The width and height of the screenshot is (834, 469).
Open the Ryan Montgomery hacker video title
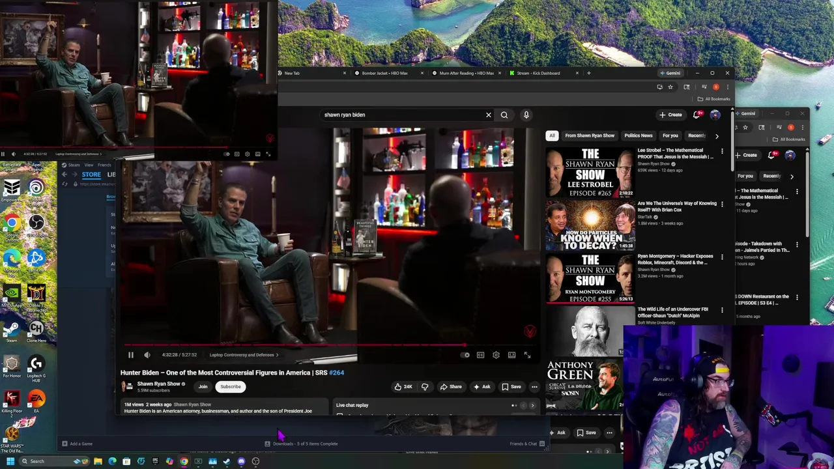click(676, 259)
